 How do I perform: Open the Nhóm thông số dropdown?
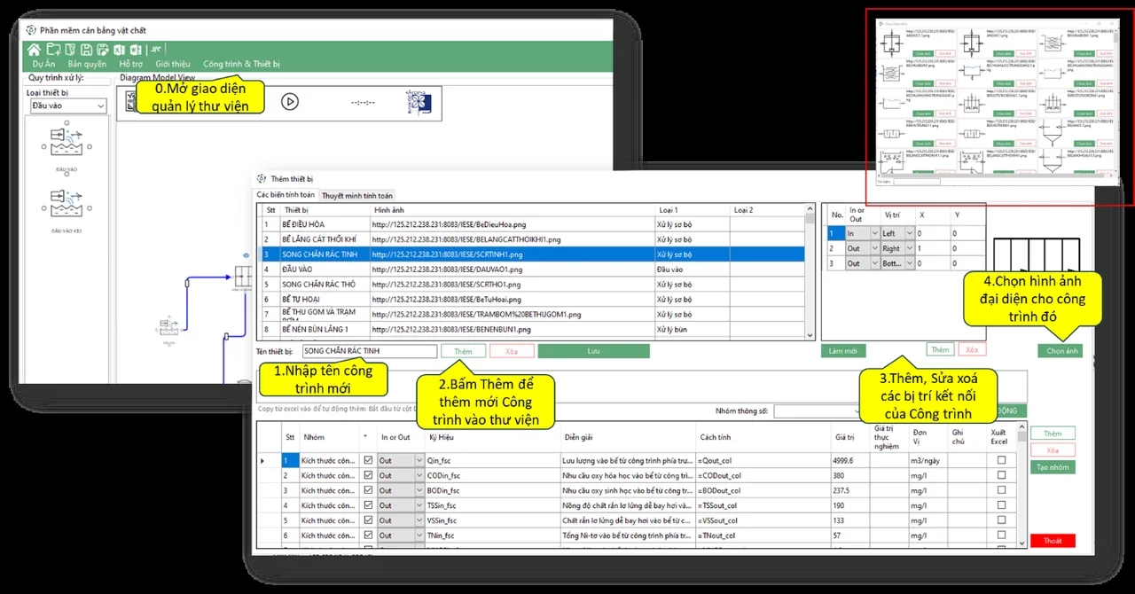(x=817, y=411)
